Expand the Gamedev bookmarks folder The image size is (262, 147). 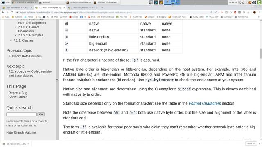tap(226, 17)
